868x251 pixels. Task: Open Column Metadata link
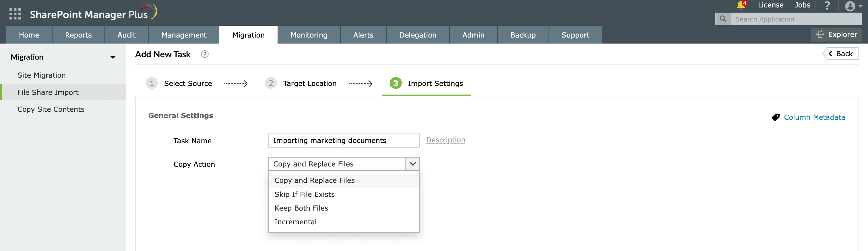pos(814,117)
